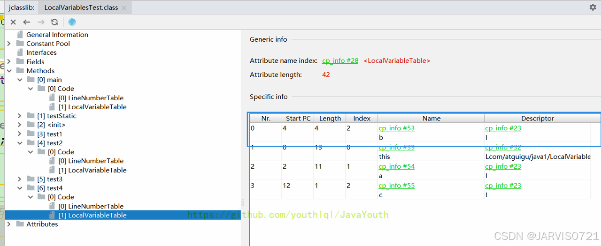Image resolution: width=601 pixels, height=246 pixels.
Task: Open the cp_info #39 name link
Action: click(x=397, y=147)
